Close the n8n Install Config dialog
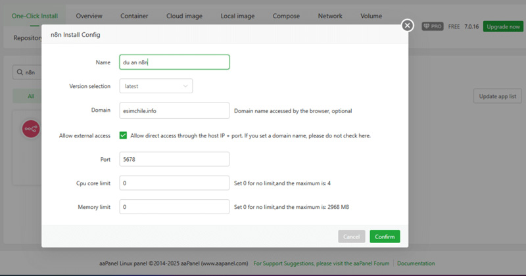This screenshot has height=276, width=526. (x=407, y=26)
